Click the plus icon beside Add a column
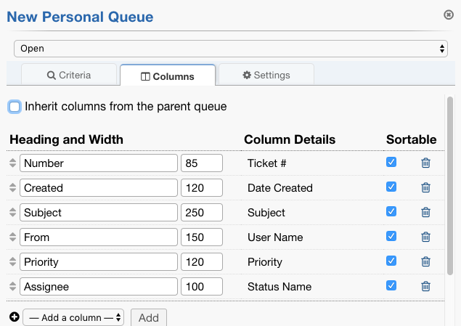This screenshot has width=461, height=326. click(14, 317)
